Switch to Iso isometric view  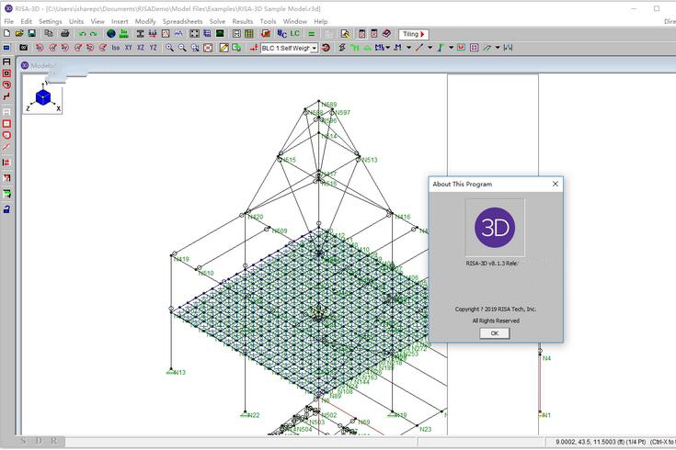[116, 48]
